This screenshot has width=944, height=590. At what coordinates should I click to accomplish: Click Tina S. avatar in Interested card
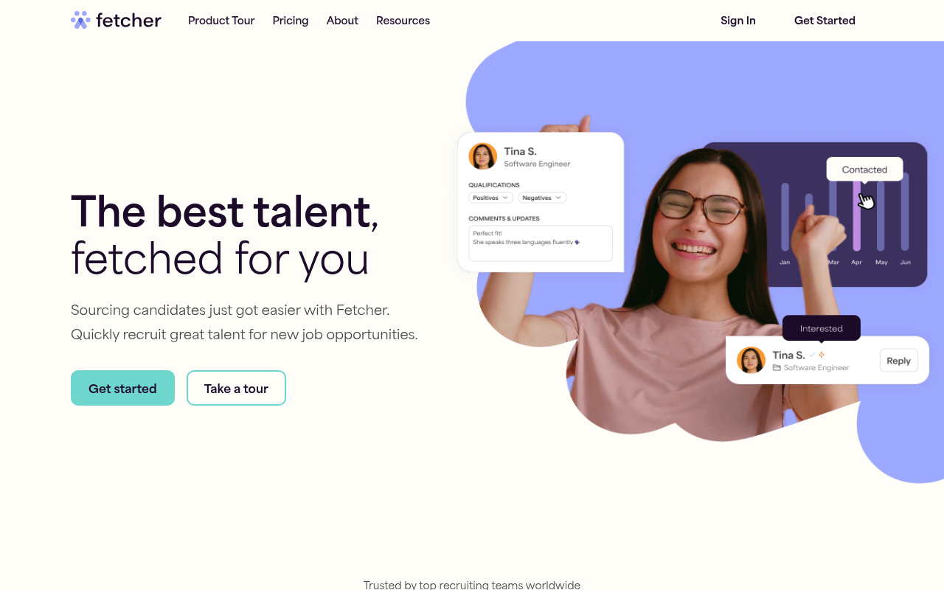click(751, 360)
